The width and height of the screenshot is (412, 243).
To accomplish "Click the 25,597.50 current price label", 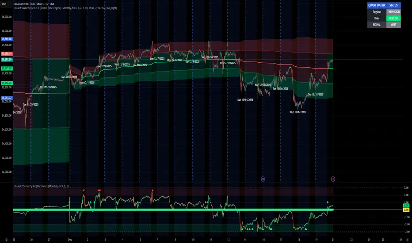I will coord(7,60).
